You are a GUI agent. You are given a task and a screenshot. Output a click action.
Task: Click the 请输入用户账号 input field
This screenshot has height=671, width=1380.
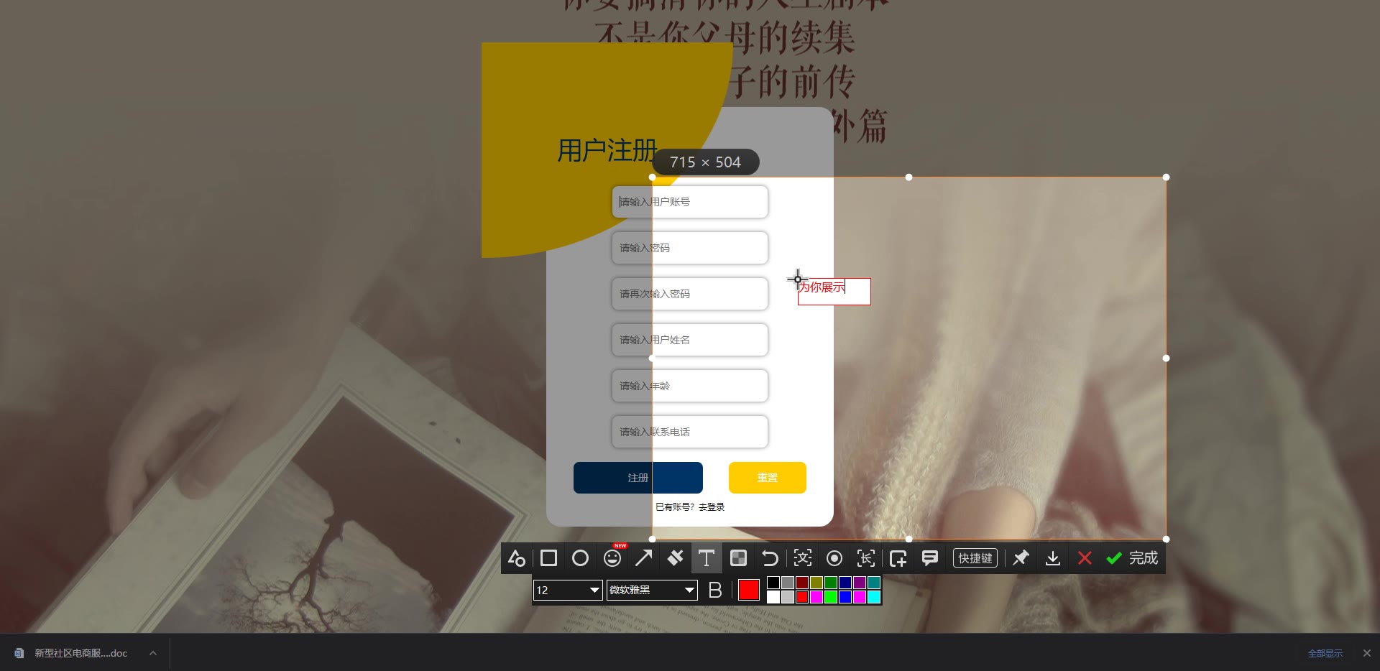[x=690, y=202]
